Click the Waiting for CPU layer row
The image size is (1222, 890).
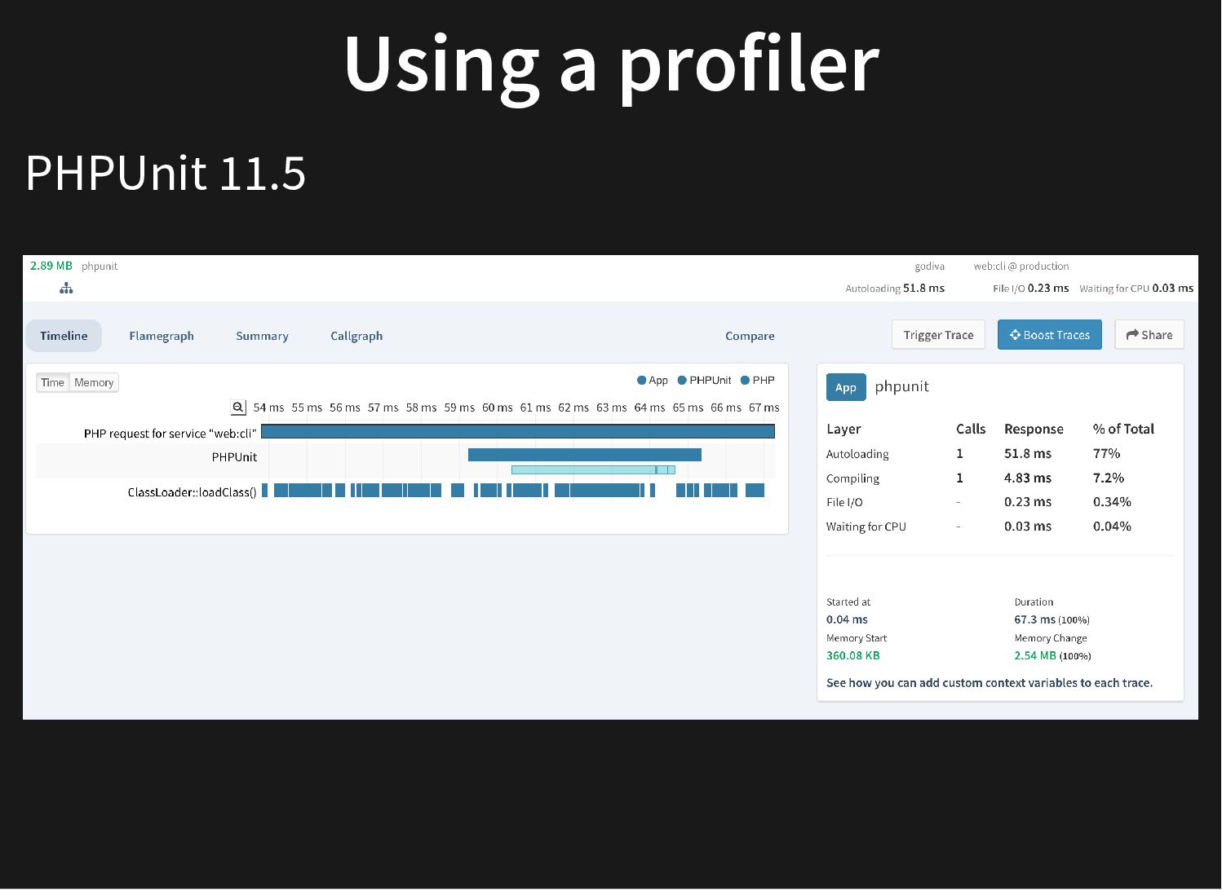click(1000, 527)
